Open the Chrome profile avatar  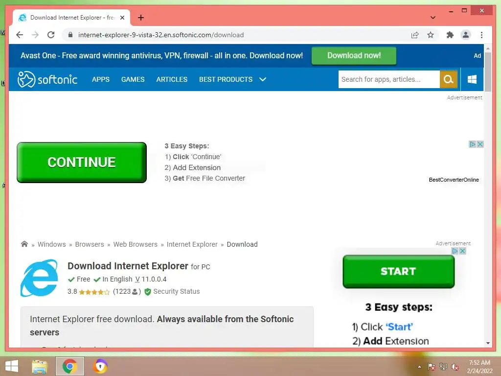pos(466,35)
